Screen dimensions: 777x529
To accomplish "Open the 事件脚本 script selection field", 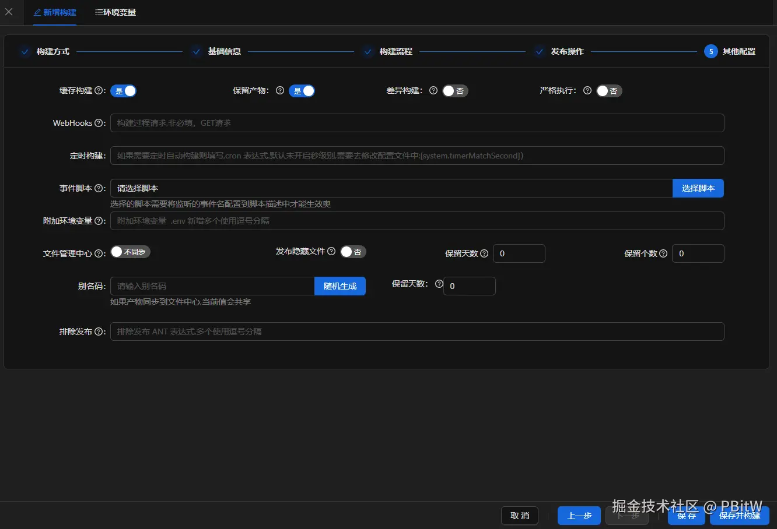I will click(391, 188).
